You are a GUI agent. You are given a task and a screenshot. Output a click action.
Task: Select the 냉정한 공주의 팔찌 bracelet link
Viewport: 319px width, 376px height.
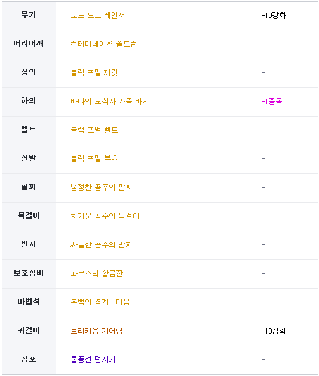click(x=101, y=188)
